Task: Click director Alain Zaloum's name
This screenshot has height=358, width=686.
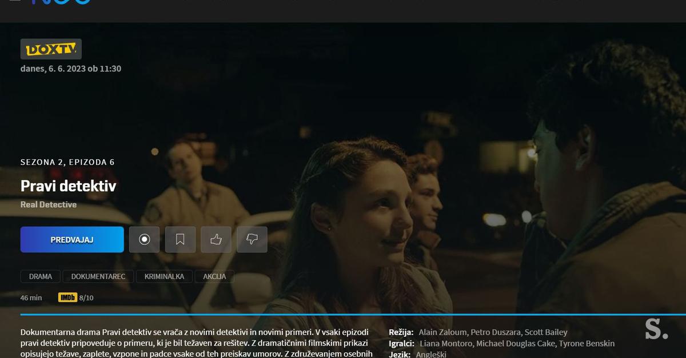Action: point(443,332)
